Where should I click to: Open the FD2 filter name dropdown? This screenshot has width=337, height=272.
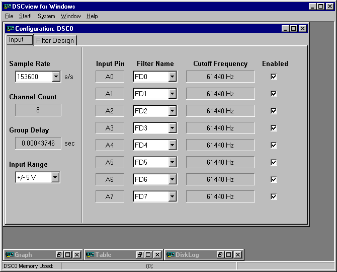pyautogui.click(x=172, y=111)
